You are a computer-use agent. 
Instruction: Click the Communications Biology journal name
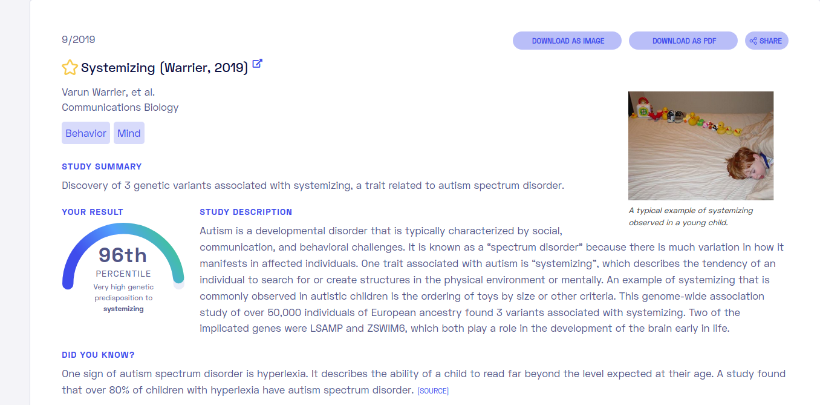tap(120, 107)
